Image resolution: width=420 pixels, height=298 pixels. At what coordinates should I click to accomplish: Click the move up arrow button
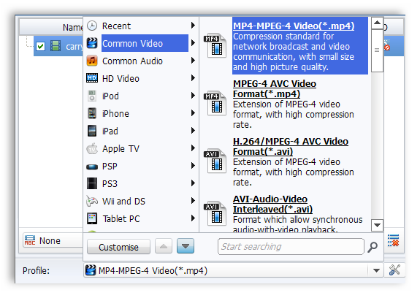(x=164, y=246)
